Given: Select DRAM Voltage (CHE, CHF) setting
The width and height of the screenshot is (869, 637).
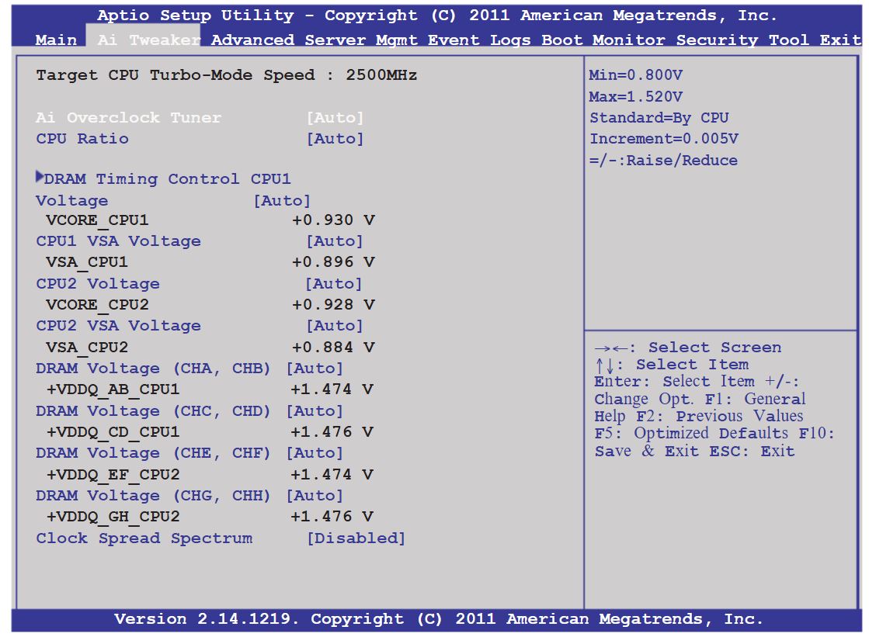Looking at the screenshot, I should click(153, 453).
